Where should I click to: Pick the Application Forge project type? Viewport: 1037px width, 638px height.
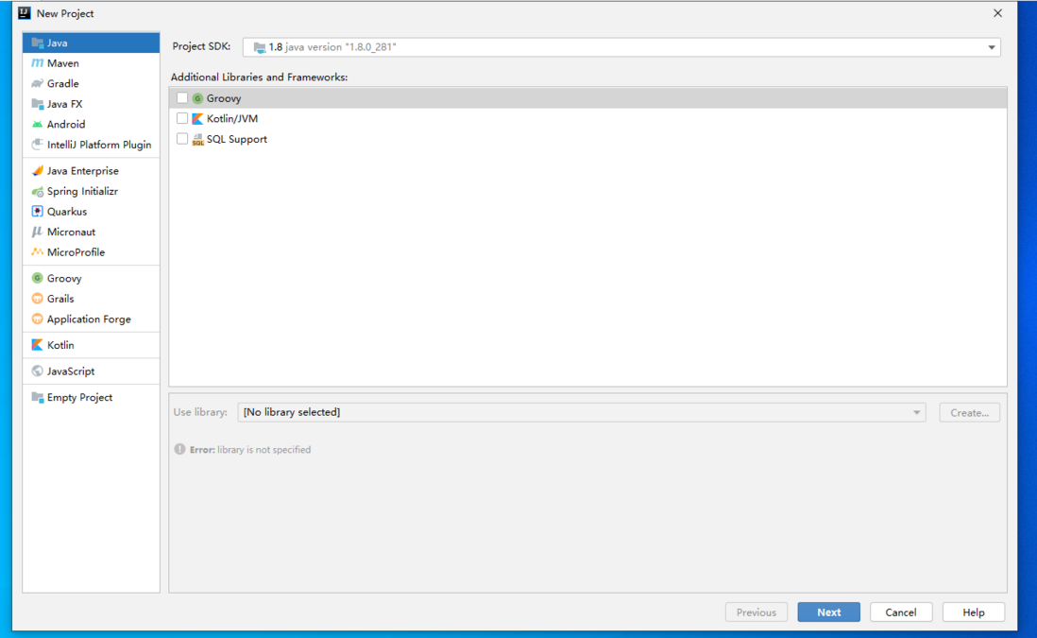pyautogui.click(x=92, y=319)
